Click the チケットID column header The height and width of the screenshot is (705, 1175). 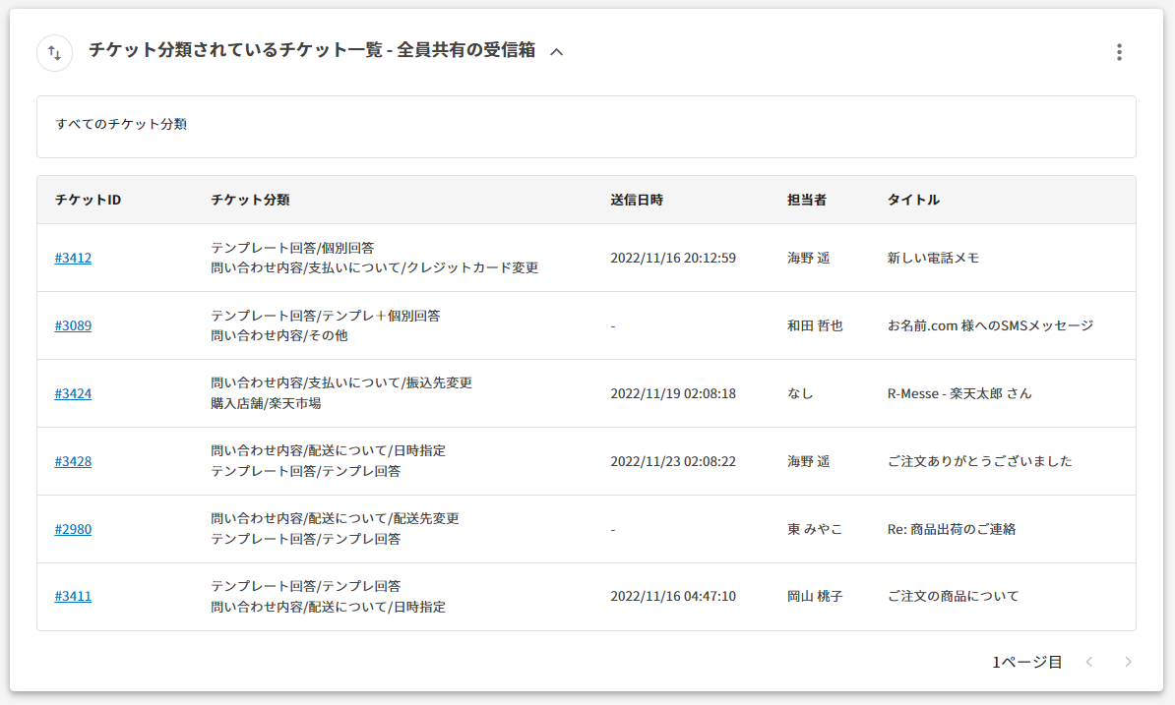click(88, 200)
